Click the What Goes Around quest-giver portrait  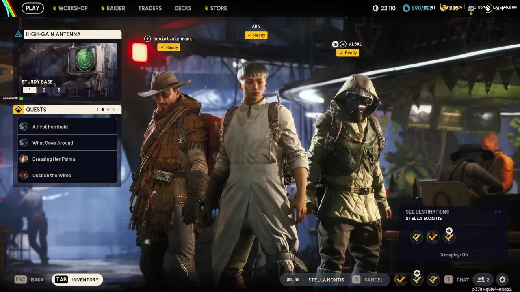[x=24, y=143]
